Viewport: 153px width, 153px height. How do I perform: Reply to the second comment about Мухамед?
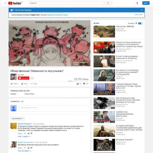tap(20, 148)
